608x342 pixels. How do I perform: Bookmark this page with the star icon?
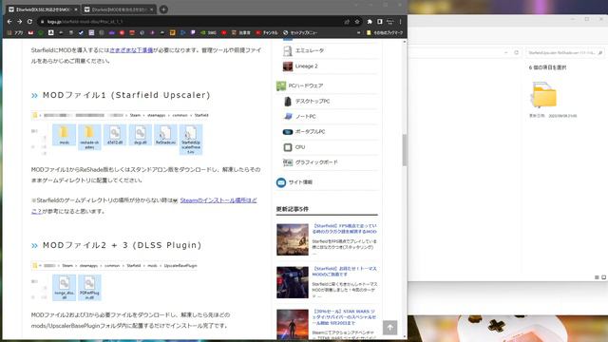tap(357, 22)
